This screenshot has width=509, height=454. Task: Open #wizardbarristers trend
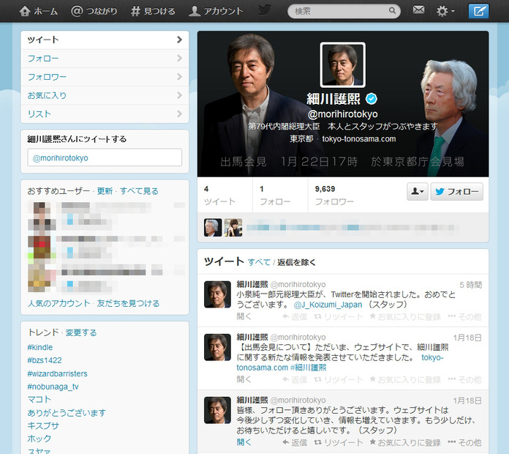tap(58, 373)
